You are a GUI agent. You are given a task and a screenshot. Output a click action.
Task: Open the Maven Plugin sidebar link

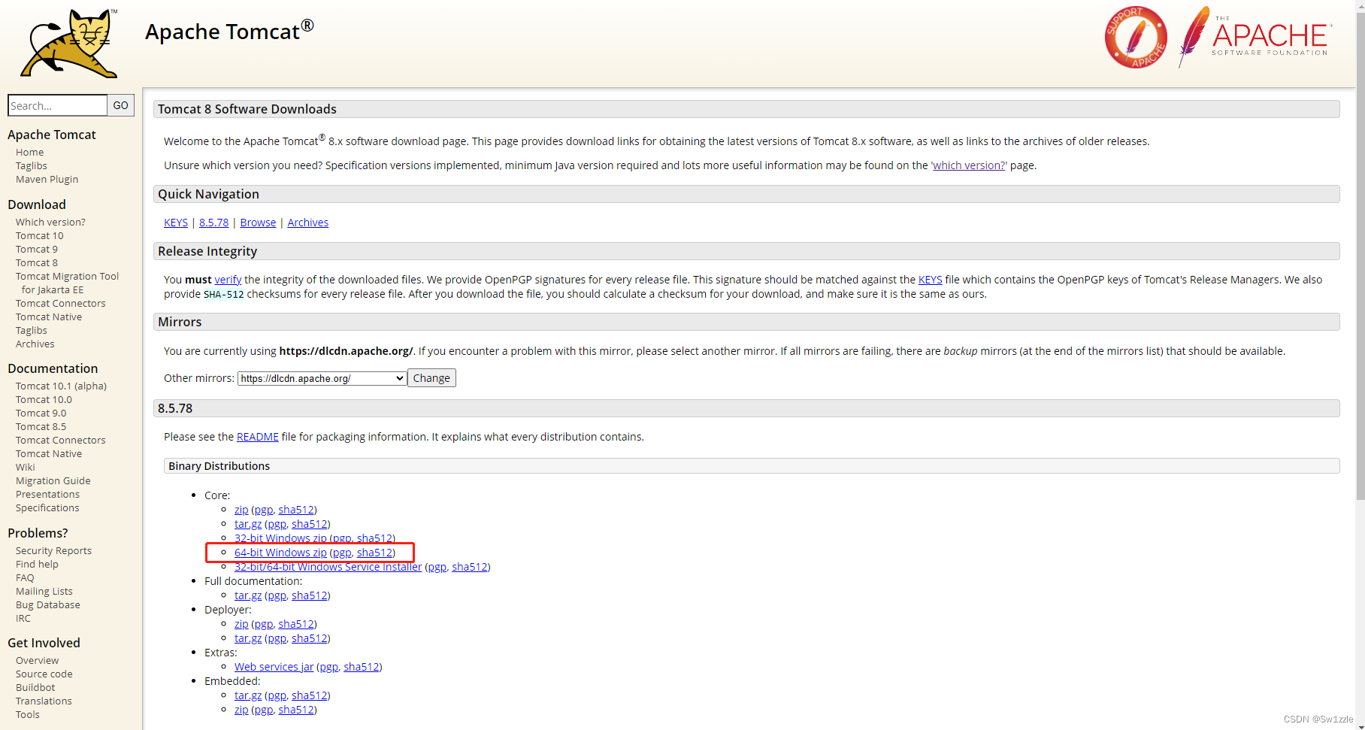pos(47,179)
